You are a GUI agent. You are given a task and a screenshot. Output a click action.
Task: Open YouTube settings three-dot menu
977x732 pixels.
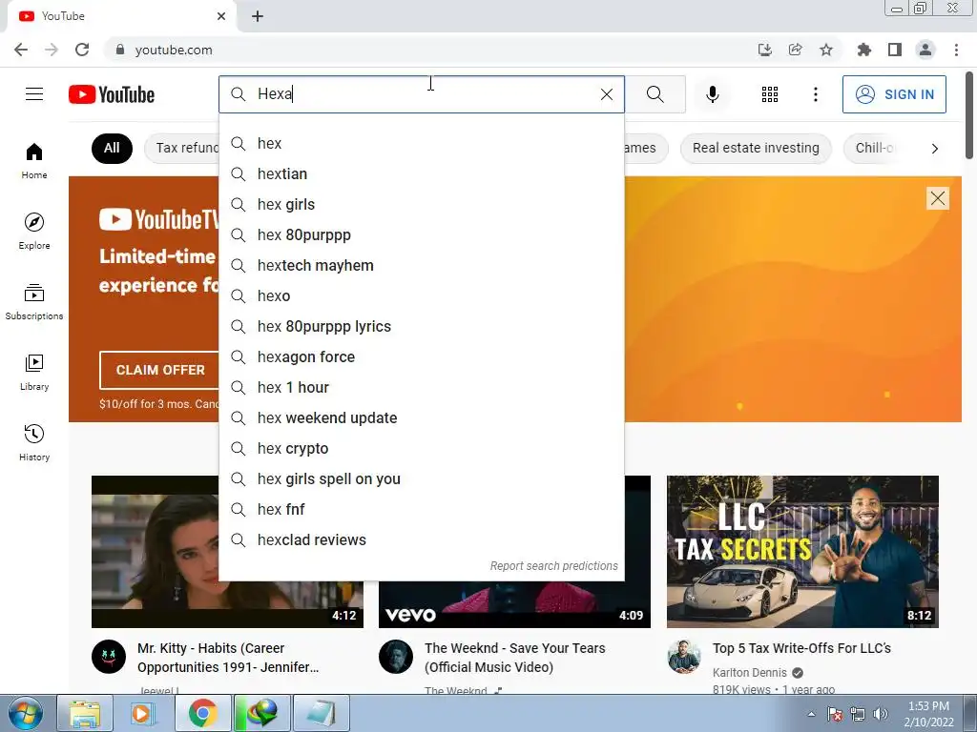(815, 94)
